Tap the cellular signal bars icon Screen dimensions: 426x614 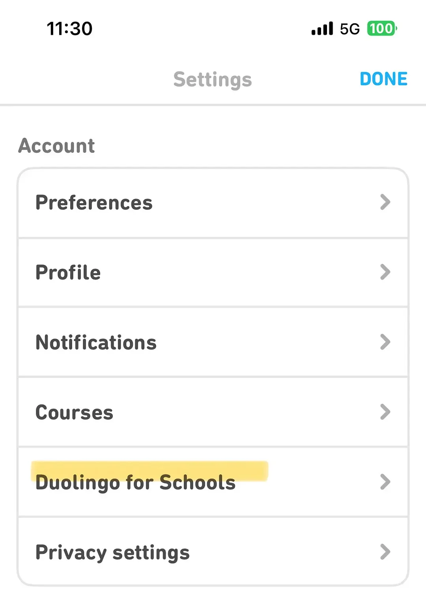tap(322, 29)
